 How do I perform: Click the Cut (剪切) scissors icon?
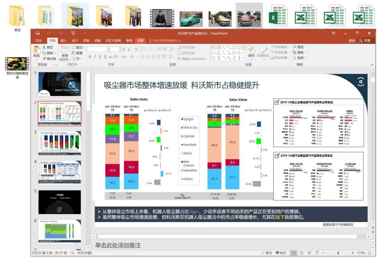[44, 47]
